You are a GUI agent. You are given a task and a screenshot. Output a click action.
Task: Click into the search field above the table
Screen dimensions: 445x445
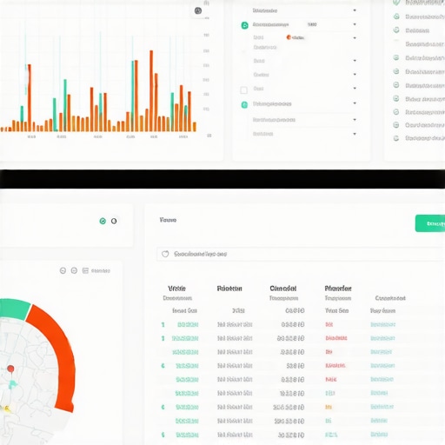coord(301,254)
